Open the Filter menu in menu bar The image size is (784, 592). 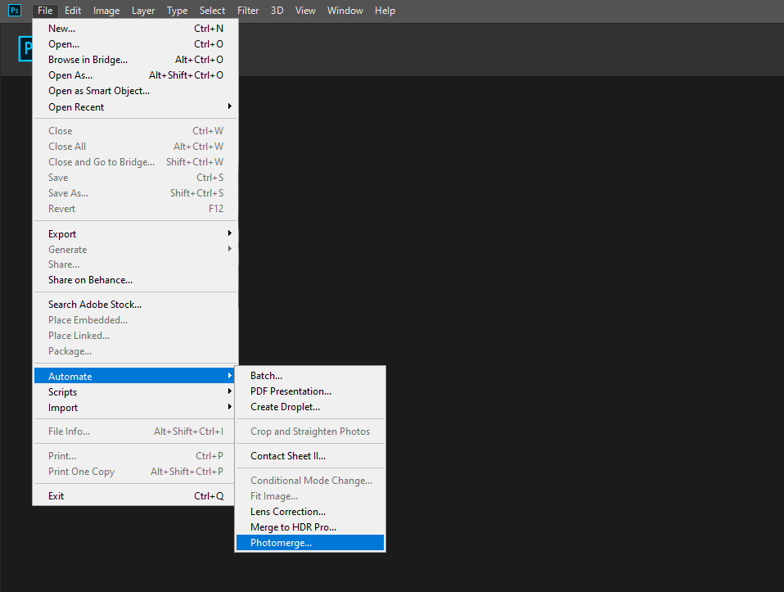248,11
